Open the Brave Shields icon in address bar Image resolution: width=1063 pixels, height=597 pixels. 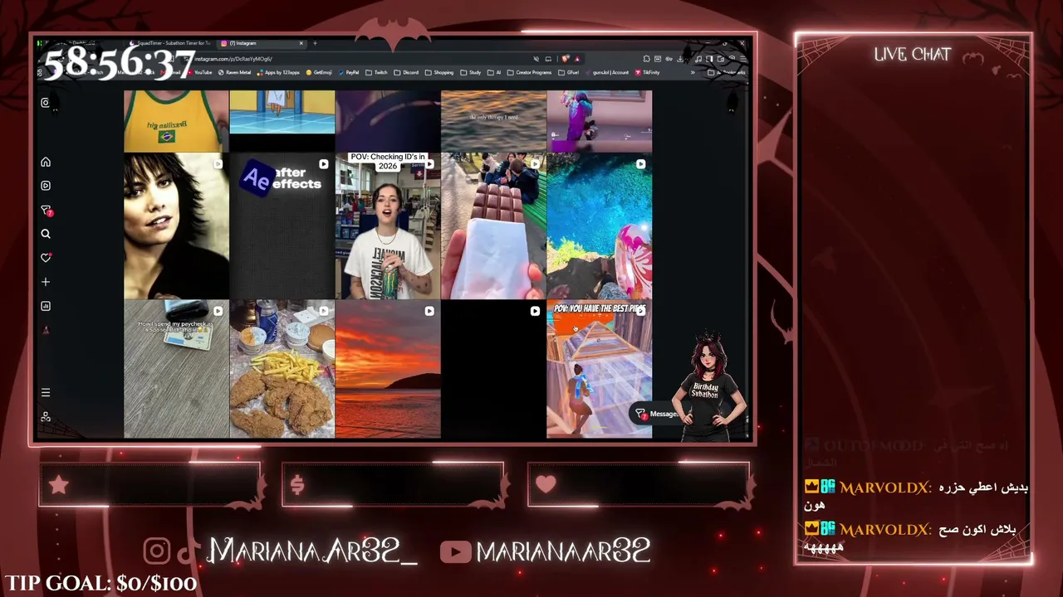(566, 59)
